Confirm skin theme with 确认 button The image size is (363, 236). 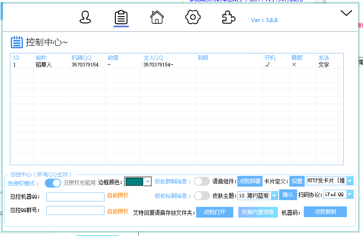tap(288, 195)
